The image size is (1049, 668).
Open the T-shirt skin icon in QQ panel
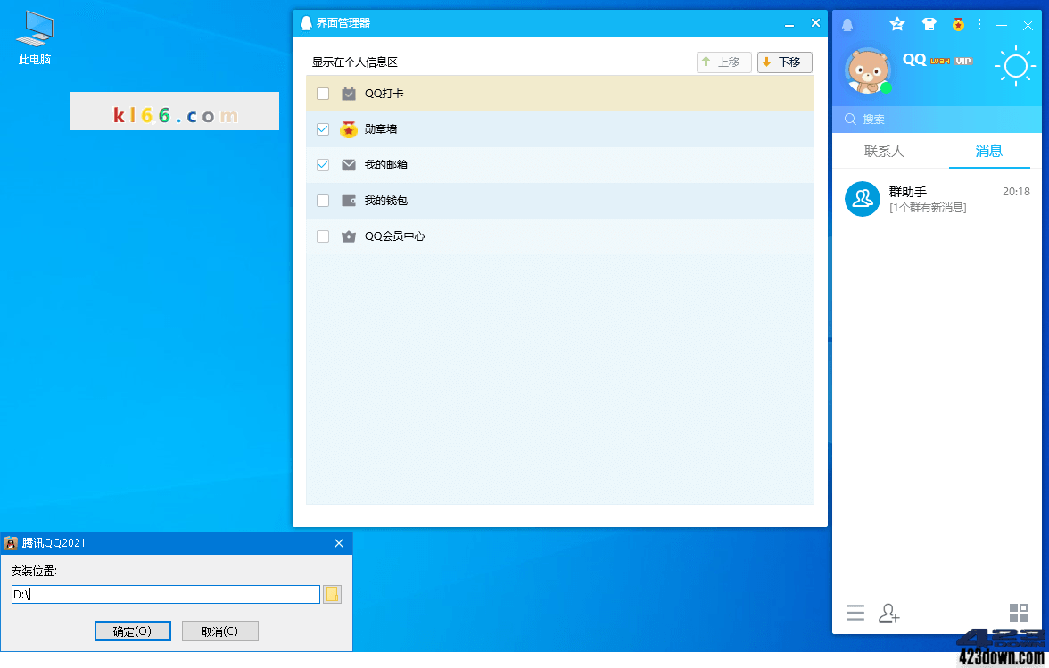pyautogui.click(x=929, y=25)
